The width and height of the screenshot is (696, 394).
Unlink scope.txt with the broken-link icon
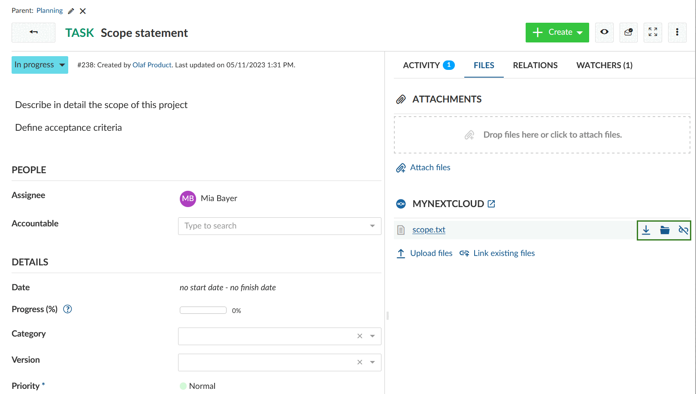click(683, 230)
